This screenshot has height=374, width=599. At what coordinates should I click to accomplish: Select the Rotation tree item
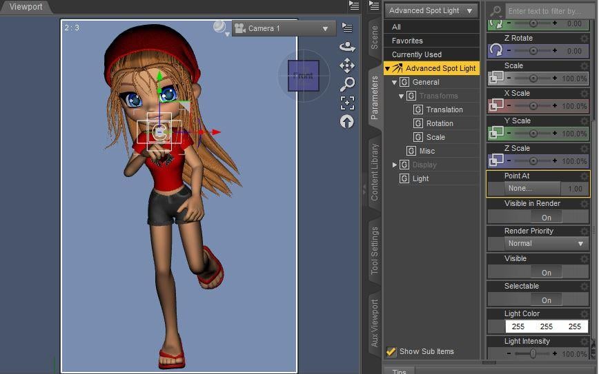click(440, 123)
